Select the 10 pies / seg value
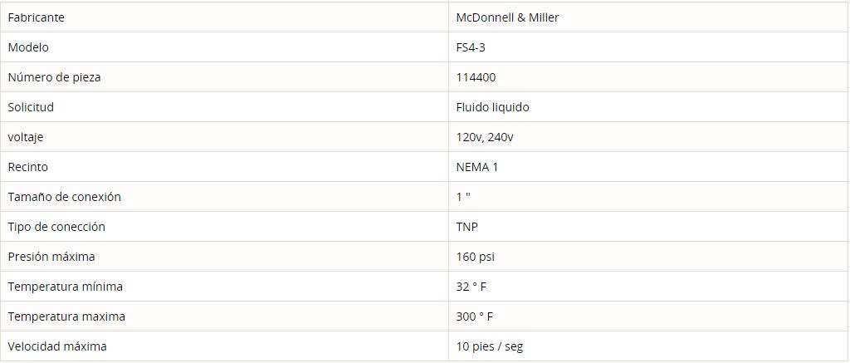The width and height of the screenshot is (850, 363). coord(490,346)
